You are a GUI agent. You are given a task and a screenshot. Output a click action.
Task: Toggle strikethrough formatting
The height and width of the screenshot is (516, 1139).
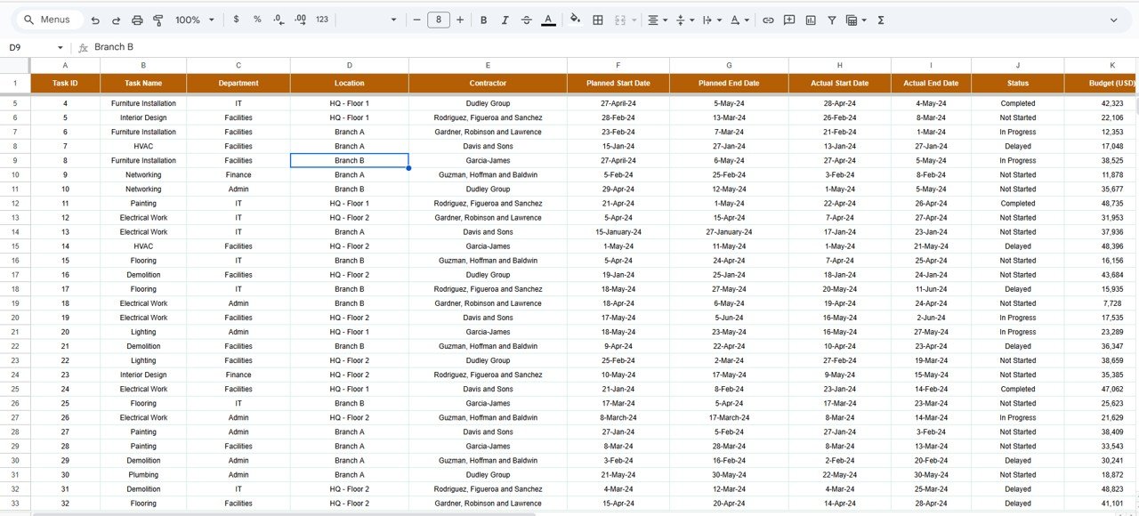[526, 20]
